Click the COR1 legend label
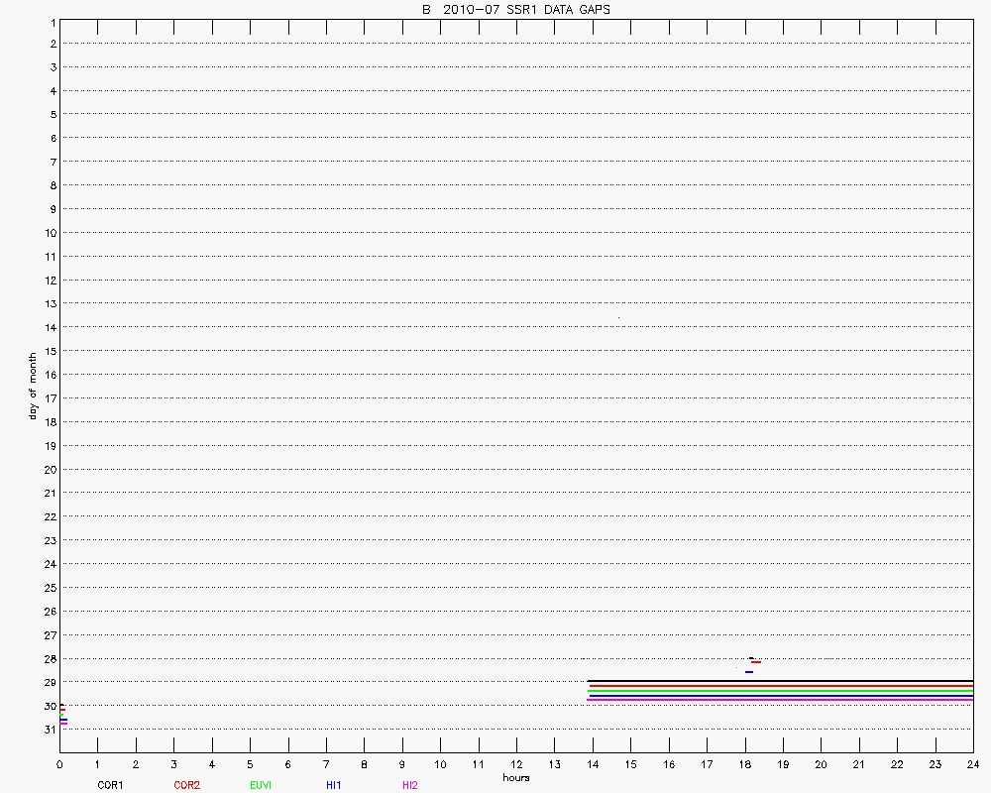Image resolution: width=991 pixels, height=793 pixels. [x=110, y=785]
